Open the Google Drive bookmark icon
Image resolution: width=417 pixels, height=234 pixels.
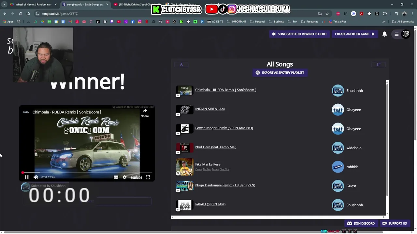42,21
